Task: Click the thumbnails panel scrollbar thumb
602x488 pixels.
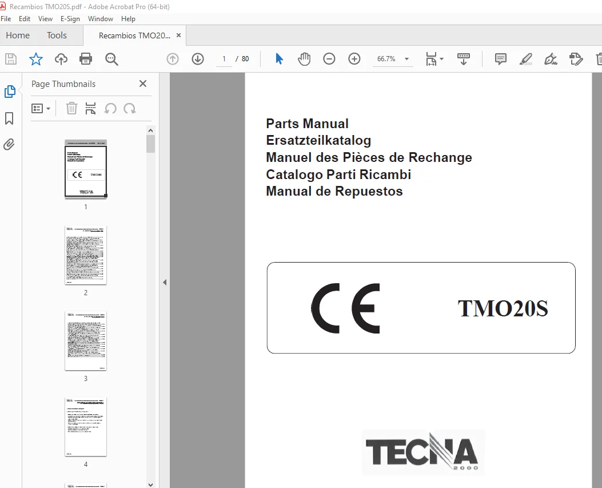Action: [150, 144]
